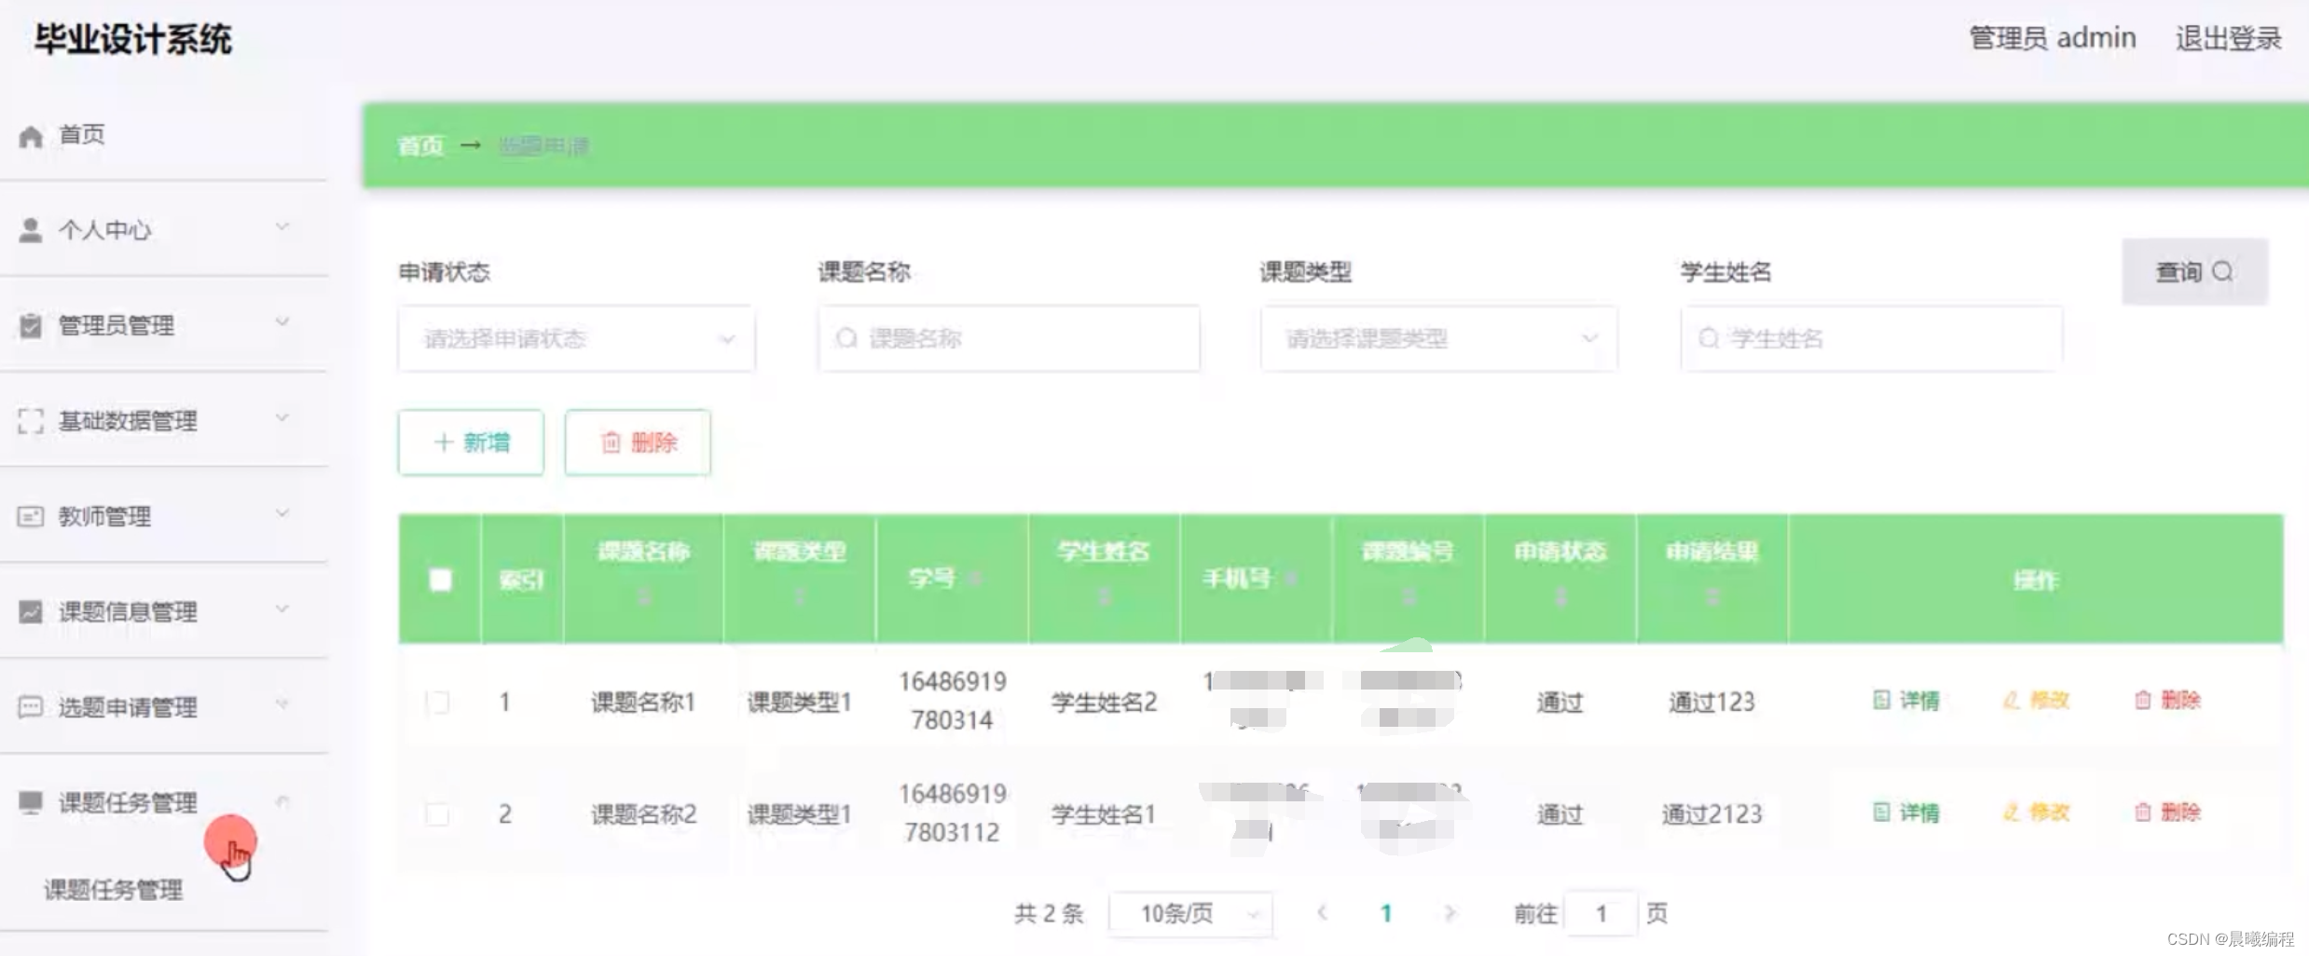Click the 新增 add button

(471, 443)
